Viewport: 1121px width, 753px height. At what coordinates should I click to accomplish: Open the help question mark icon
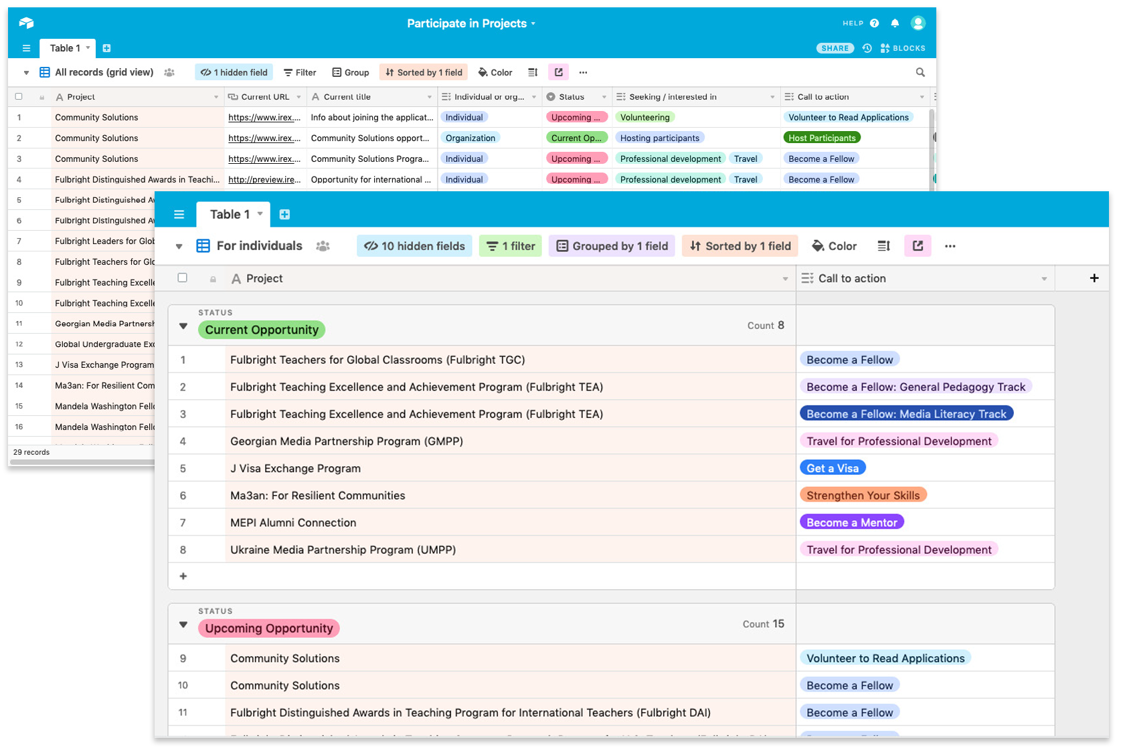point(874,23)
